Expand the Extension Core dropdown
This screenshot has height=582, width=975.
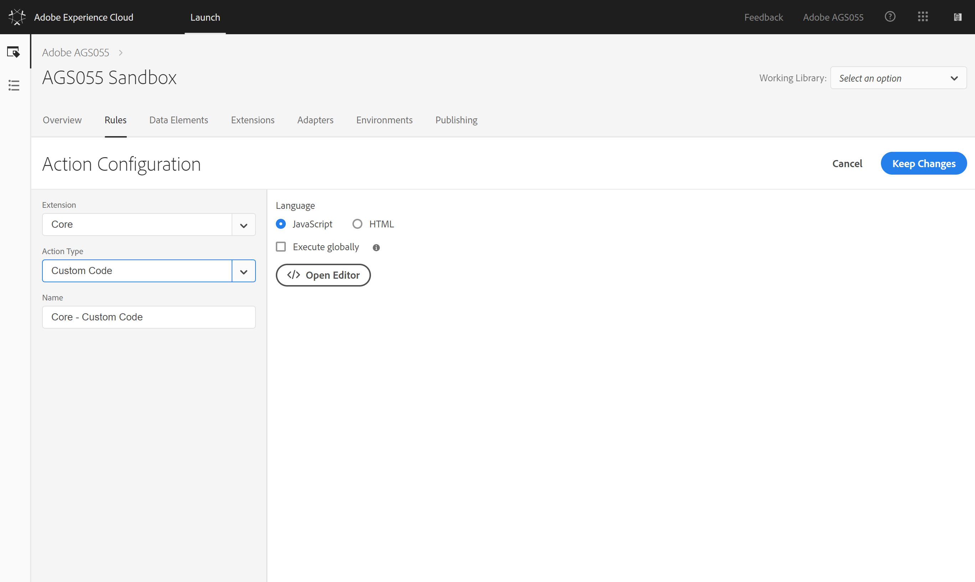point(243,225)
